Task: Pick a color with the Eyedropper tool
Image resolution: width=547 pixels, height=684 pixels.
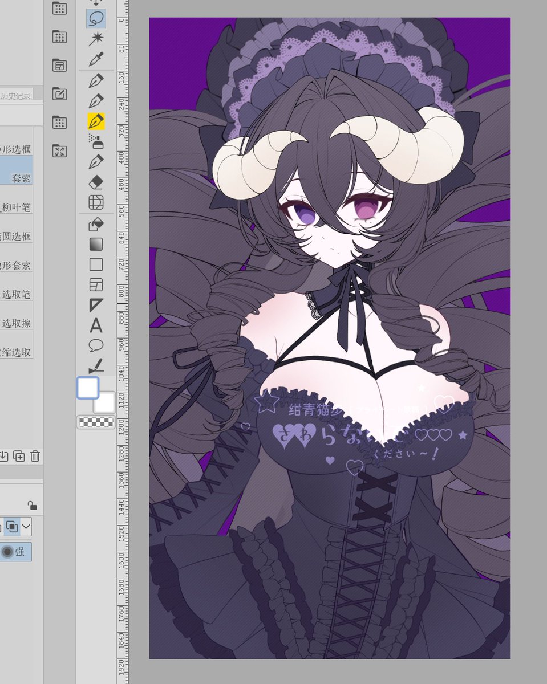Action: (x=96, y=56)
